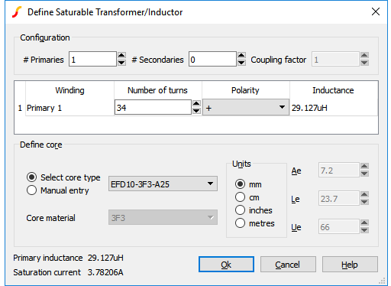
Task: Open the Core material 3F3 dropdown
Action: pyautogui.click(x=163, y=217)
